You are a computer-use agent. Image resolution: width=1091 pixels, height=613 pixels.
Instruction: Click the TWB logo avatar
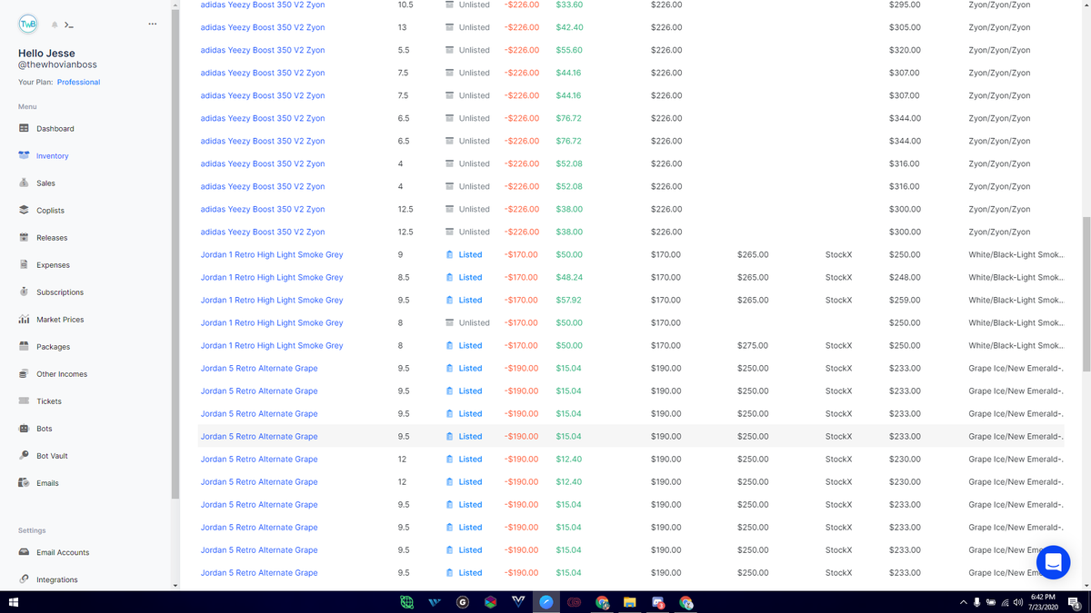[x=28, y=25]
